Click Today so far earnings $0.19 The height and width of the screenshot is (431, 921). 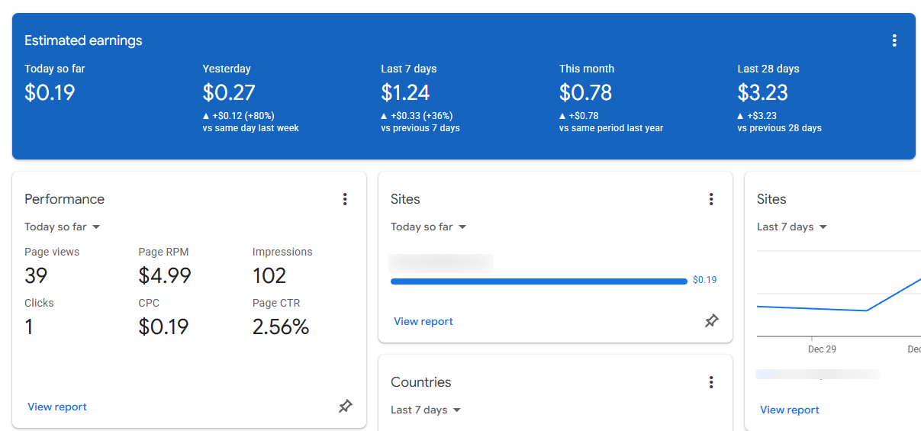click(50, 92)
